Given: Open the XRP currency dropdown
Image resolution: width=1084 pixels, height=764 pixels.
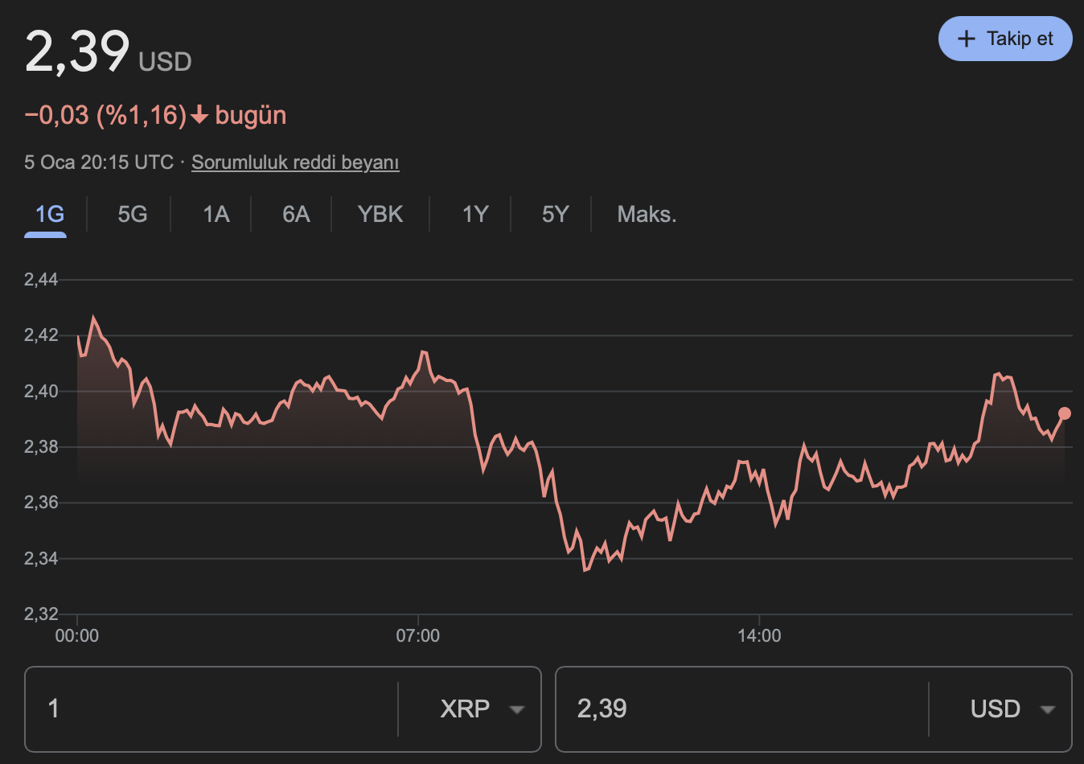Looking at the screenshot, I should click(482, 709).
